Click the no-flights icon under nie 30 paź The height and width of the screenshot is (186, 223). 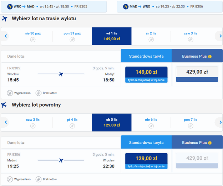point(33,39)
